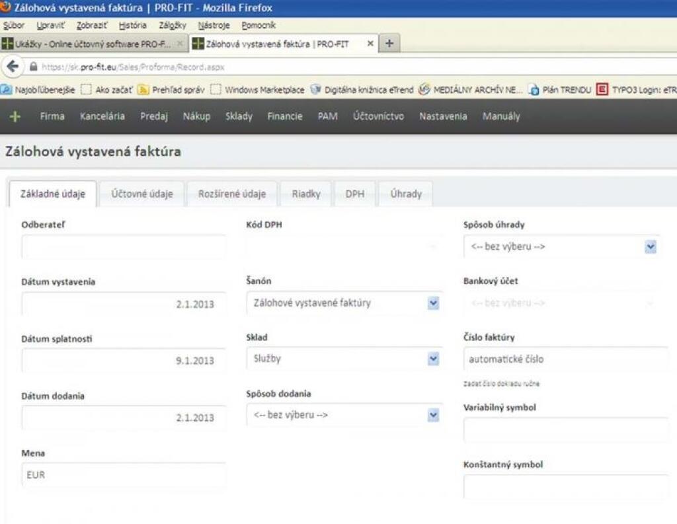The image size is (677, 524).
Task: Switch to the Riadky tab
Action: [306, 194]
